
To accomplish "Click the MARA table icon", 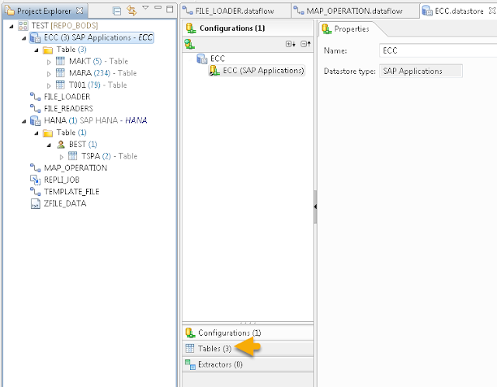I will coord(61,73).
